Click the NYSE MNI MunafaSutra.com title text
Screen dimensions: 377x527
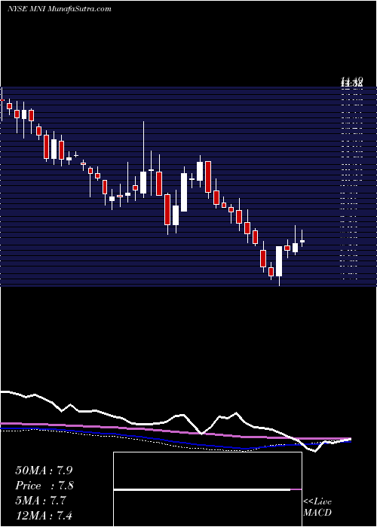coord(60,9)
